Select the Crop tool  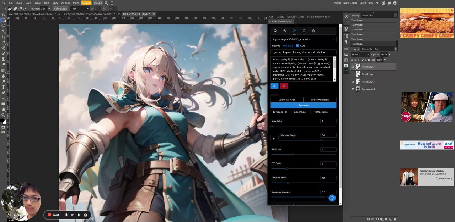[x=4, y=37]
